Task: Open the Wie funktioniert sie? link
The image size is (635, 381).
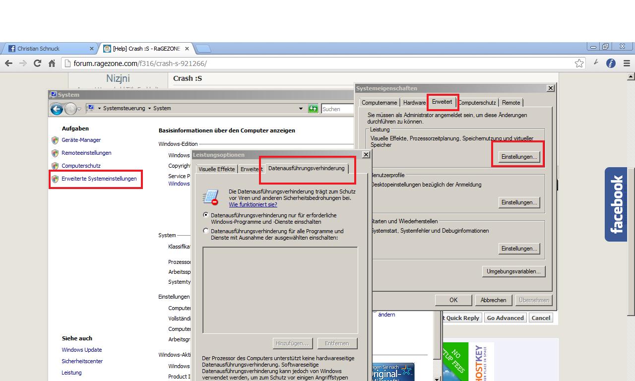Action: coord(253,204)
